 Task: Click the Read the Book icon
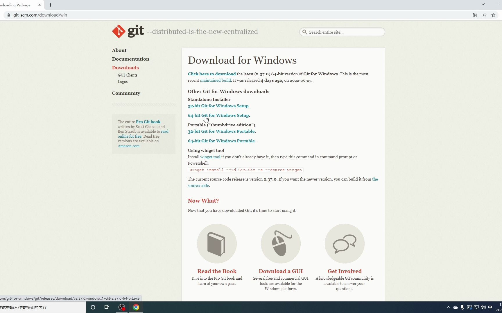click(217, 243)
